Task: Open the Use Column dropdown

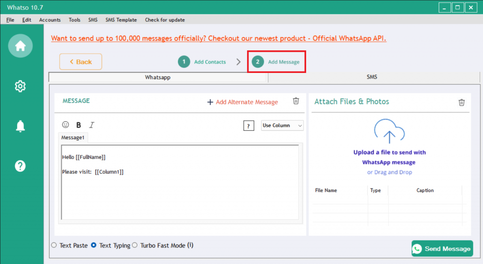Action: tap(282, 125)
